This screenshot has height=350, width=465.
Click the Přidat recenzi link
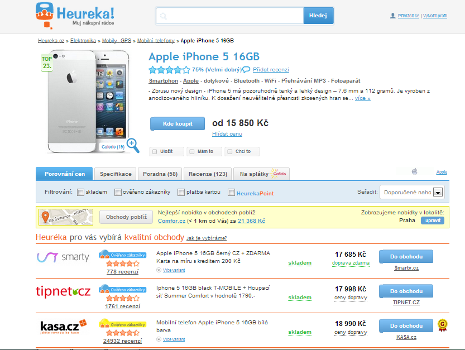pos(271,70)
